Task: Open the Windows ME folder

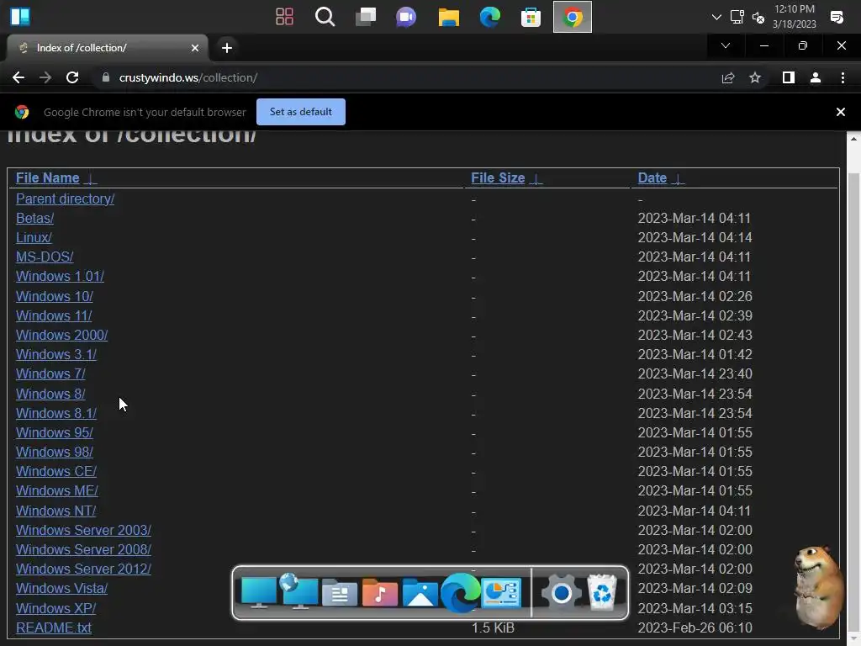Action: pyautogui.click(x=57, y=490)
